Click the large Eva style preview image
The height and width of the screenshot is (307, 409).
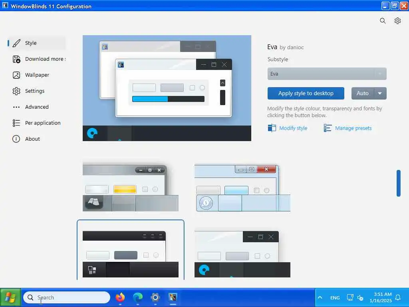167,88
